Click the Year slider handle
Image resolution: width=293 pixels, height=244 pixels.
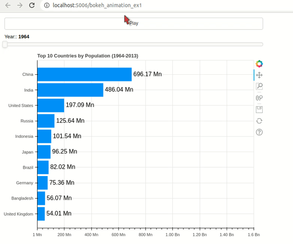coord(5,44)
